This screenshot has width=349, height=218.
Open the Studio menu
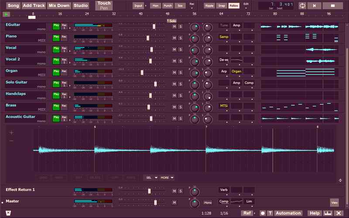(x=80, y=6)
